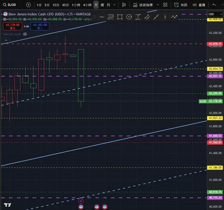Switch to the 4小時 timeframe

(87, 5)
